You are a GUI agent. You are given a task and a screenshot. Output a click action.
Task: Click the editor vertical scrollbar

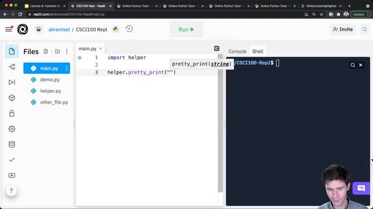click(x=220, y=123)
